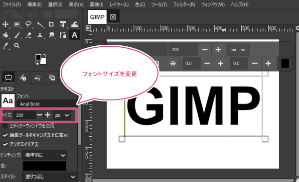Switch to the Device Status tab
Viewport: 299px width, 182px height.
point(23,78)
